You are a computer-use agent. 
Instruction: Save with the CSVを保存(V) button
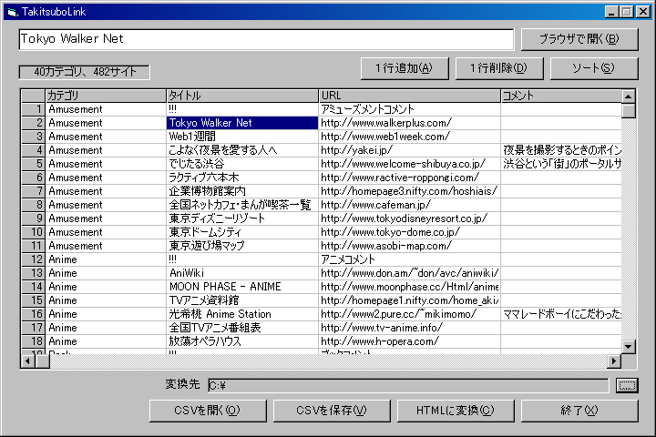331,411
